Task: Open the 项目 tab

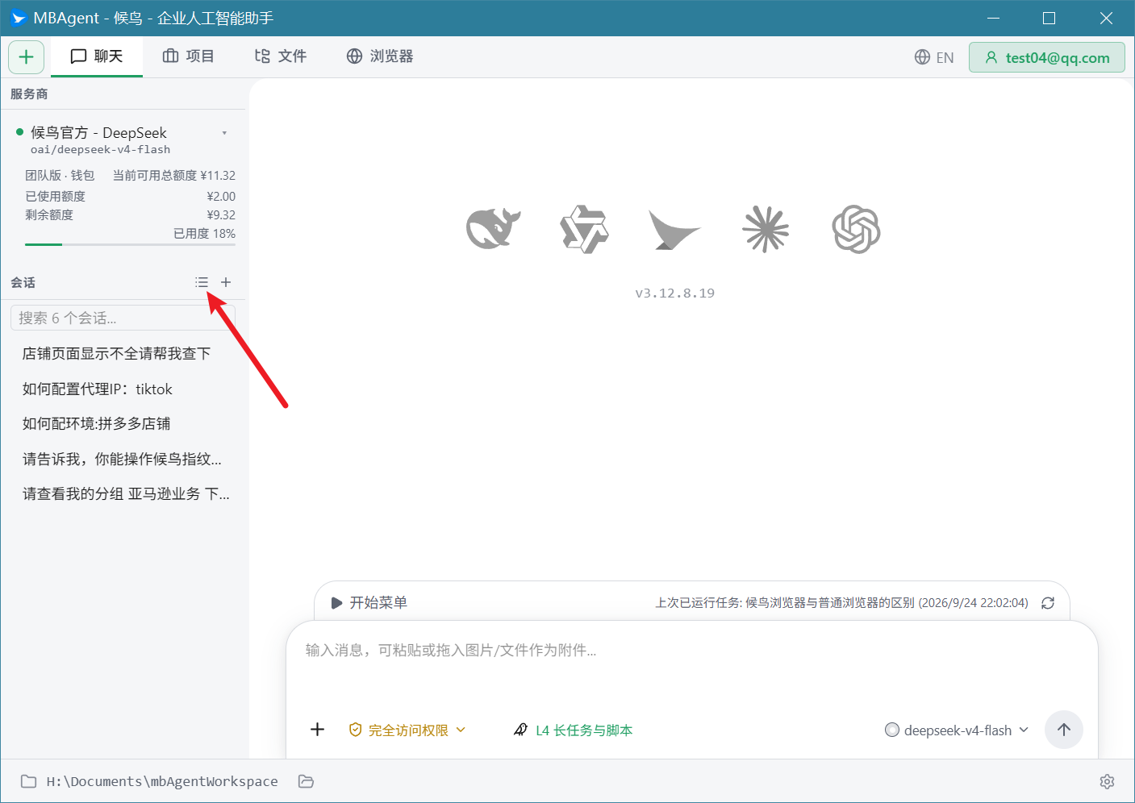Action: [189, 56]
